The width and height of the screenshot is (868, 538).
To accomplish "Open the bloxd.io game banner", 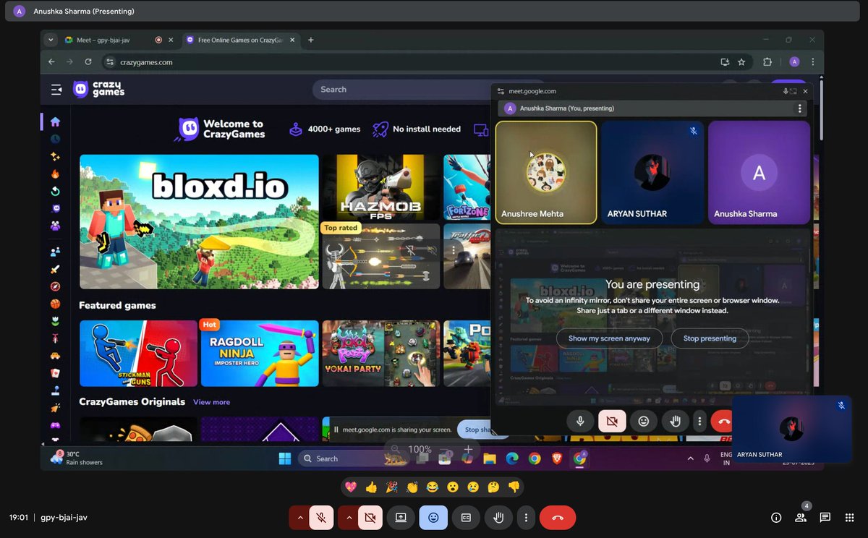I will (x=199, y=221).
